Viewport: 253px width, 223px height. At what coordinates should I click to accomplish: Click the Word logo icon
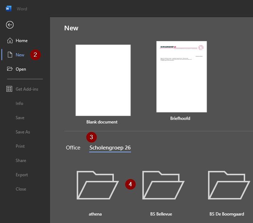pos(9,9)
